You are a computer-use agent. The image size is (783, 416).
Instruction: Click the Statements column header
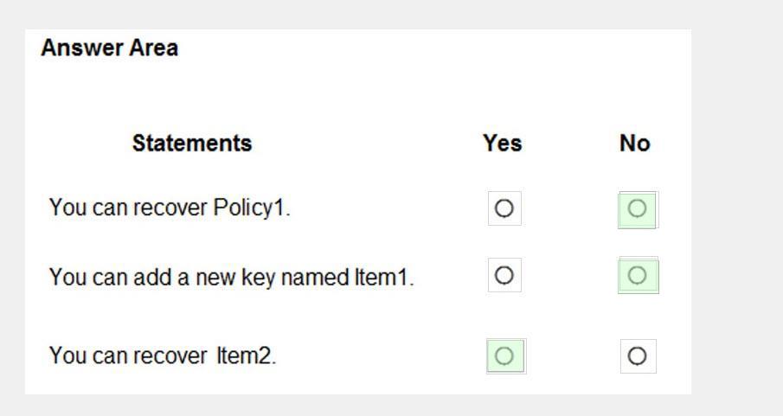click(x=192, y=144)
